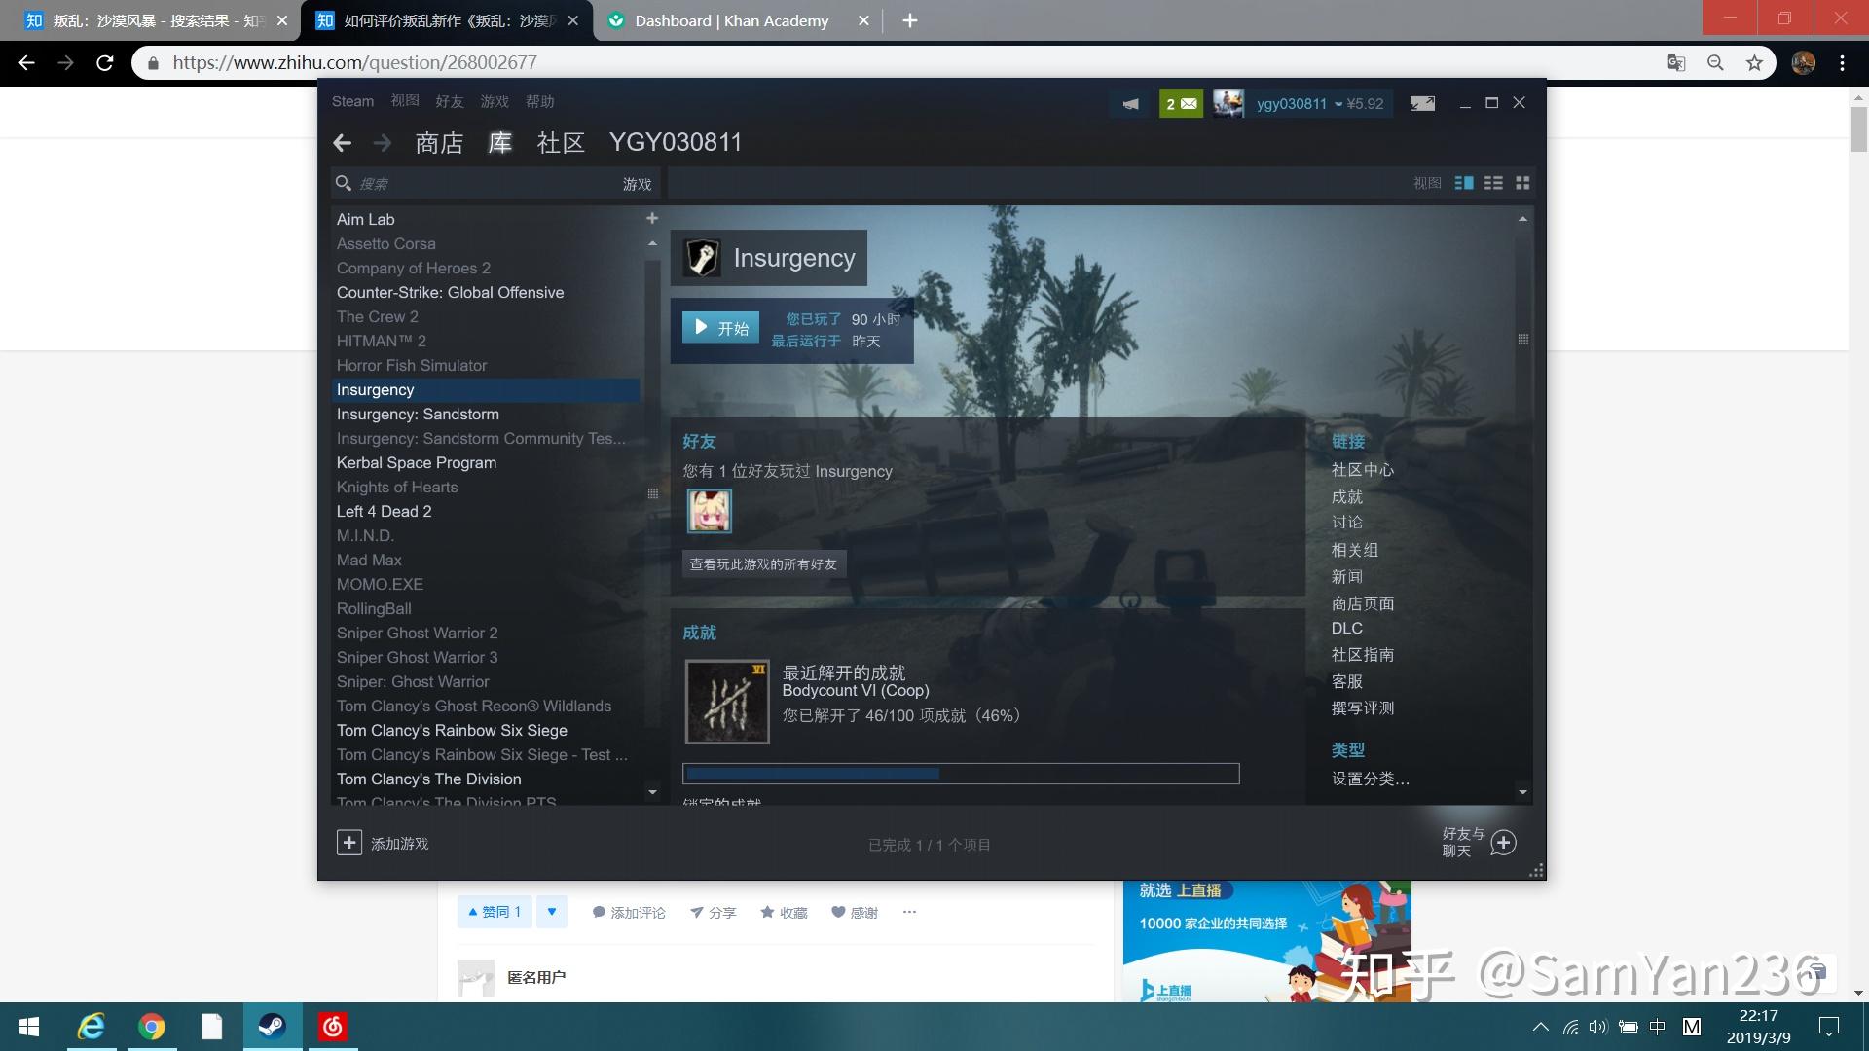Click detail pane scroll-down arrow
1869x1051 pixels.
[x=1522, y=792]
